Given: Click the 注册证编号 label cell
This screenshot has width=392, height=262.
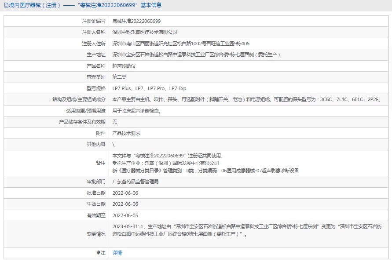Looking at the screenshot, I should (x=56, y=21).
